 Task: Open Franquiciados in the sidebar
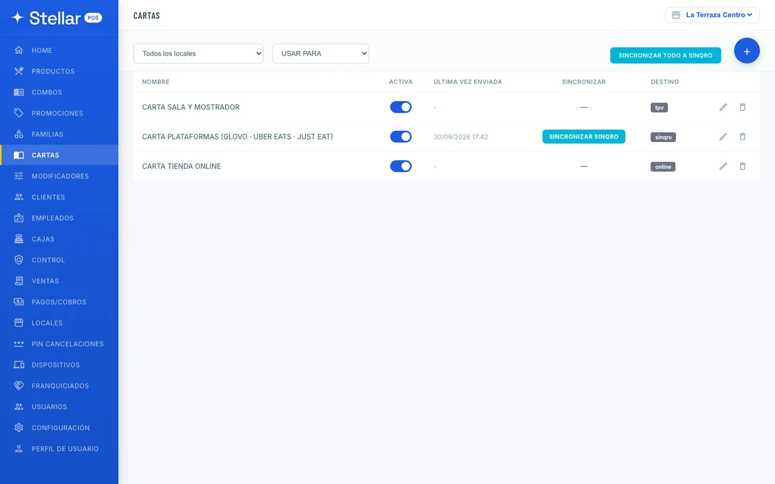pos(59,386)
